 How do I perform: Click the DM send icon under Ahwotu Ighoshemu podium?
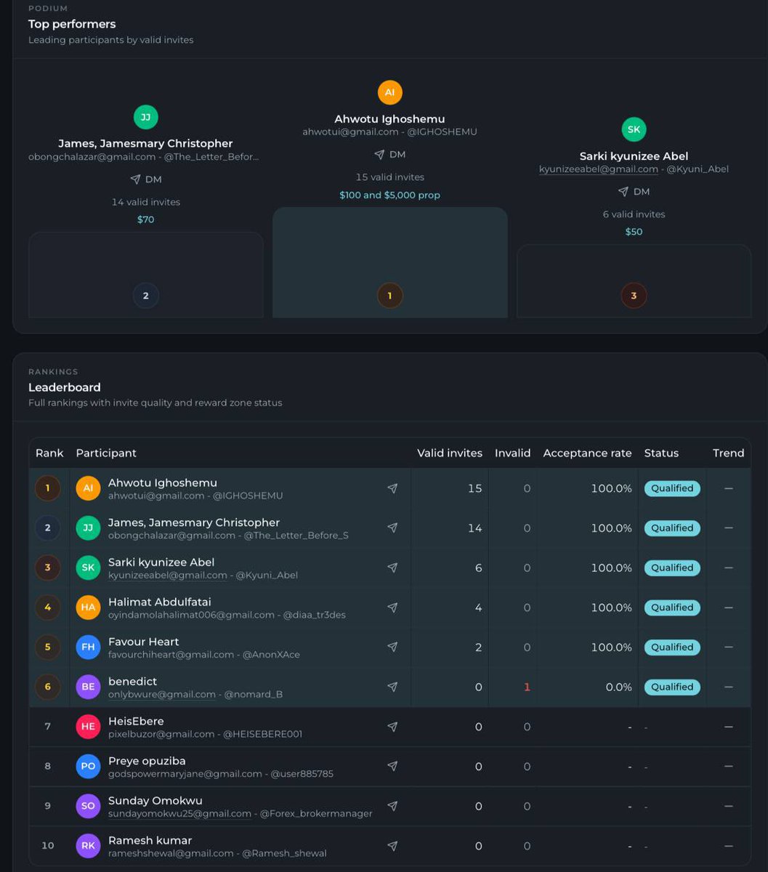[x=379, y=155]
